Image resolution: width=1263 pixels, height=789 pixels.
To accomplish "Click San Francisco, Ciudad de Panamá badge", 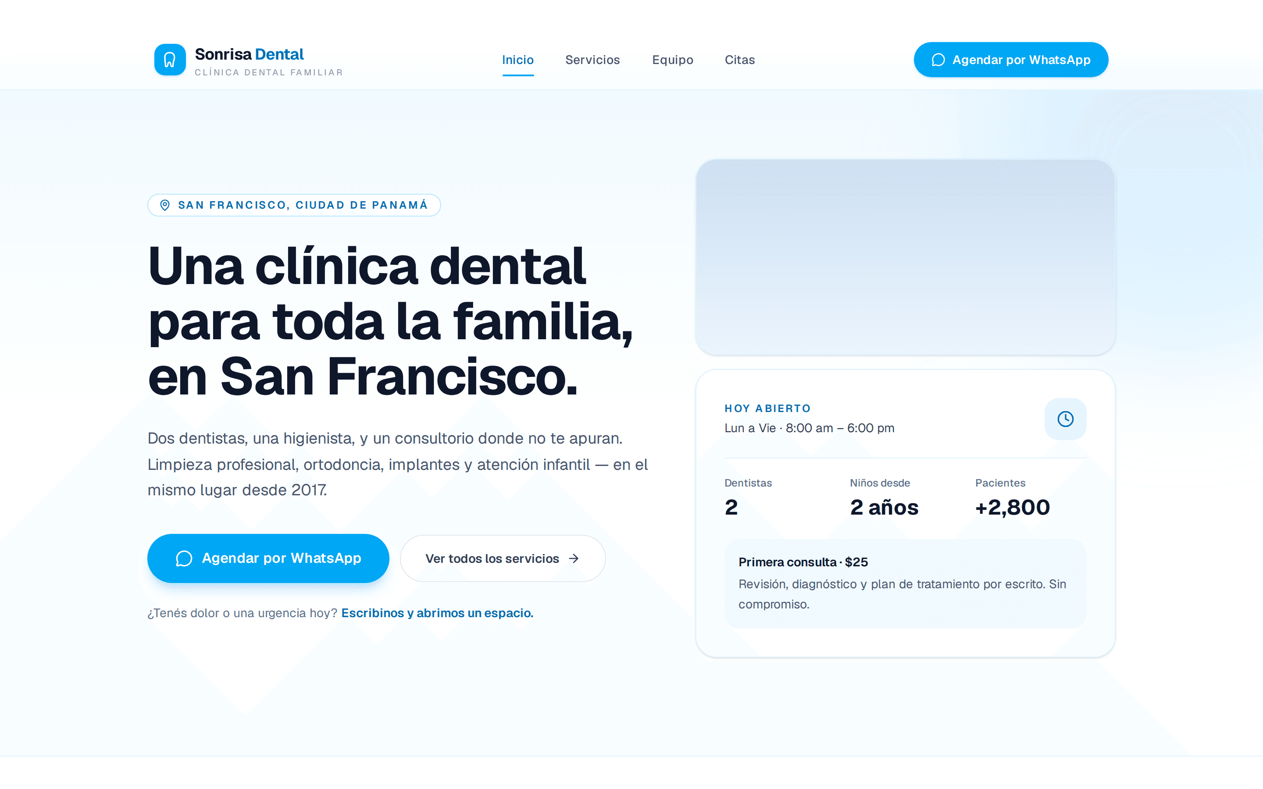I will pos(294,205).
